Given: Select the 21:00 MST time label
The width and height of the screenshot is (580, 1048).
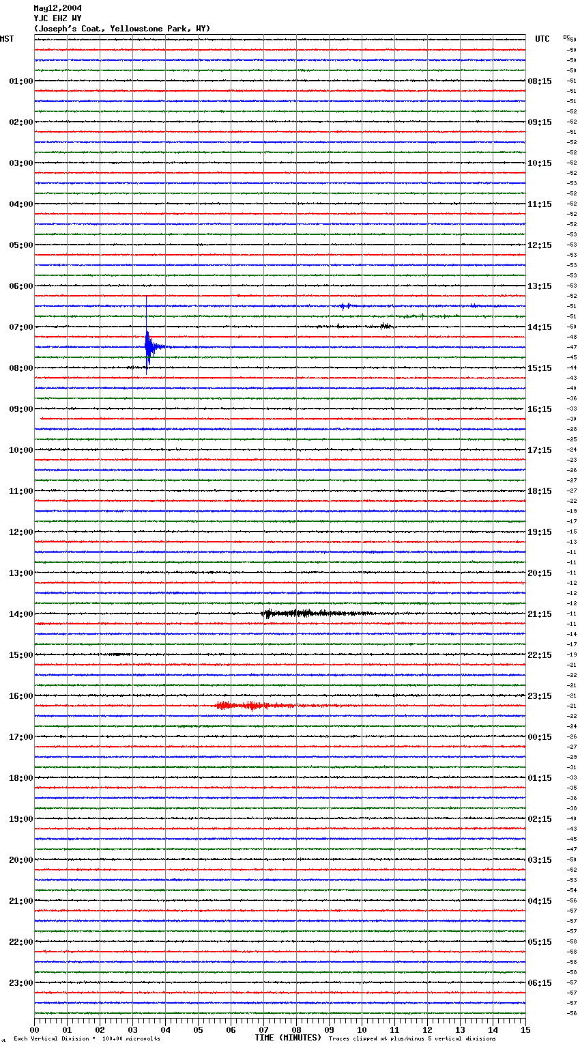Looking at the screenshot, I should coord(20,901).
